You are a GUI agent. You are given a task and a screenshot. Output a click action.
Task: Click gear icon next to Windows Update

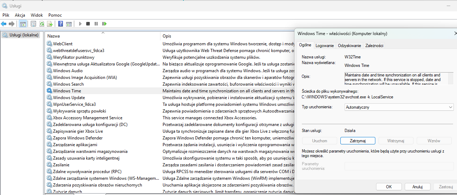49,98
